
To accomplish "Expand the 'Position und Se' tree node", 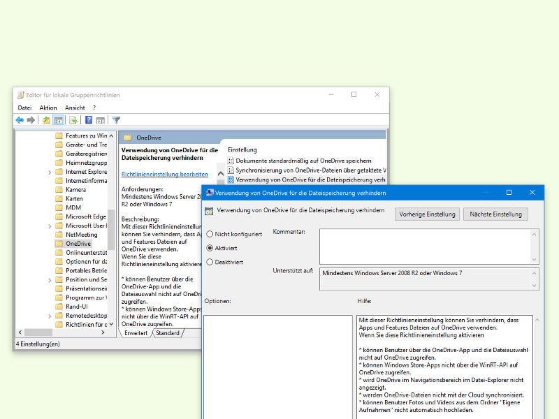I will pos(50,280).
